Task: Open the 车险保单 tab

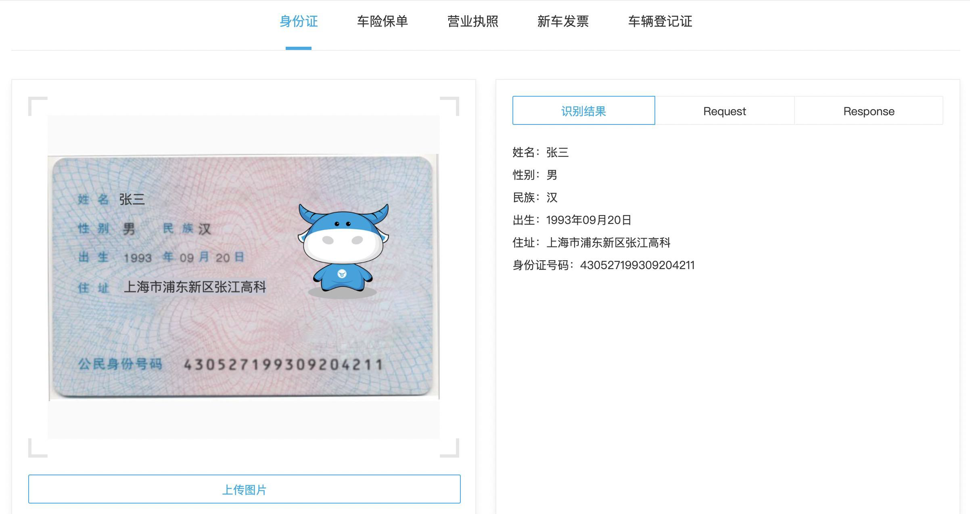Action: tap(382, 21)
